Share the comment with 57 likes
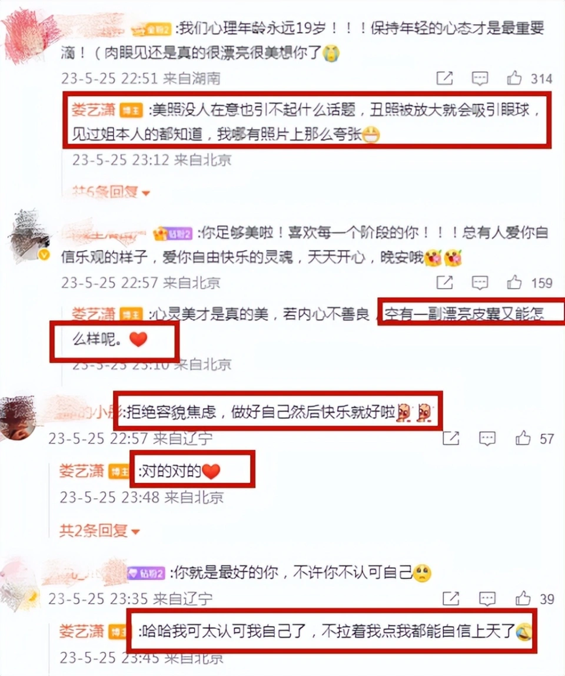Screen dimensions: 565x676 (x=451, y=439)
